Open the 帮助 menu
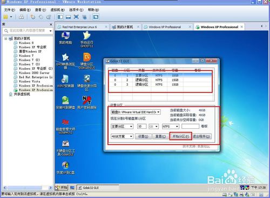The width and height of the screenshot is (270, 198). pyautogui.click(x=93, y=10)
